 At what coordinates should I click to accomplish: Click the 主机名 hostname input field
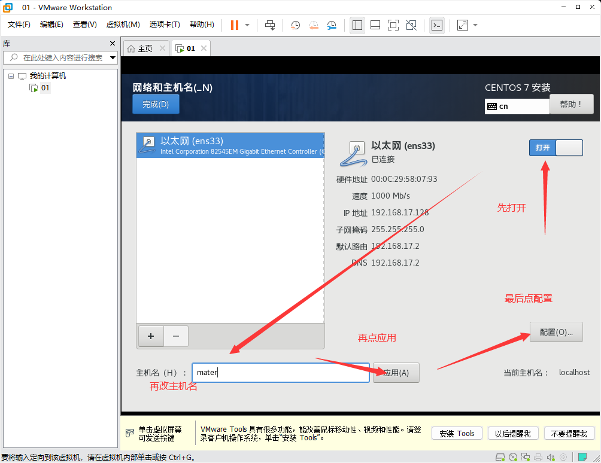pos(281,373)
